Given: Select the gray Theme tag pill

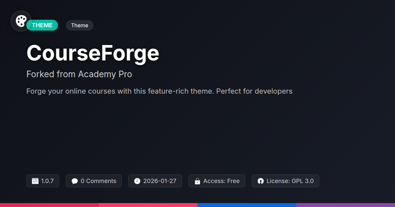Looking at the screenshot, I should click(x=80, y=25).
